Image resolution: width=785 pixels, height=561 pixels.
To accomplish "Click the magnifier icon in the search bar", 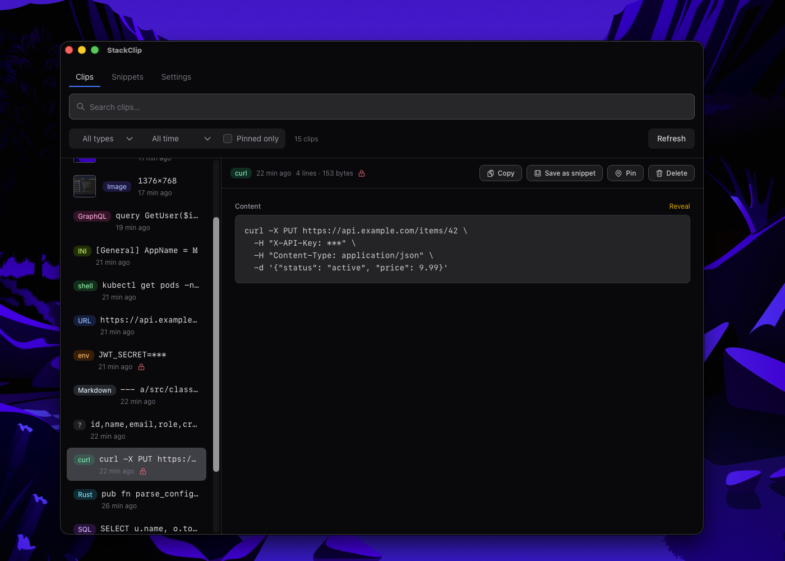I will point(81,107).
